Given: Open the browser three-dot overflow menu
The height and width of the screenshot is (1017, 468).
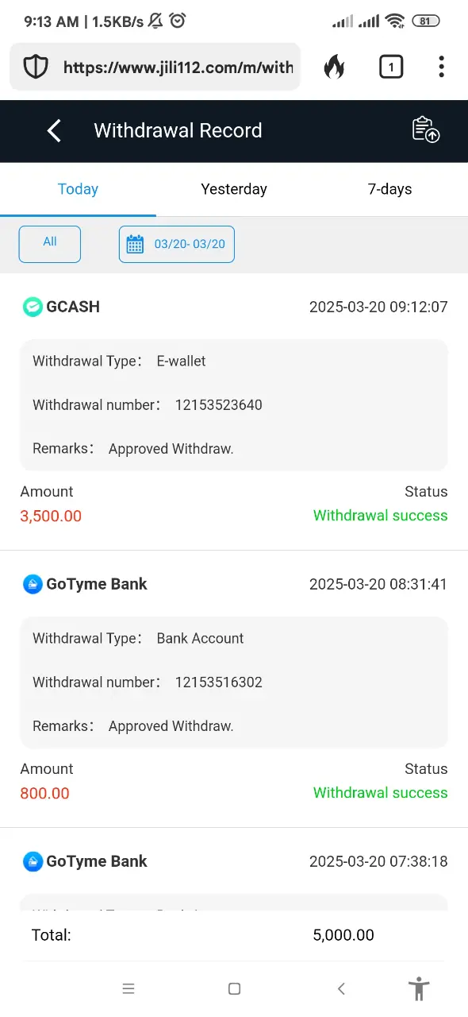Looking at the screenshot, I should pyautogui.click(x=441, y=67).
